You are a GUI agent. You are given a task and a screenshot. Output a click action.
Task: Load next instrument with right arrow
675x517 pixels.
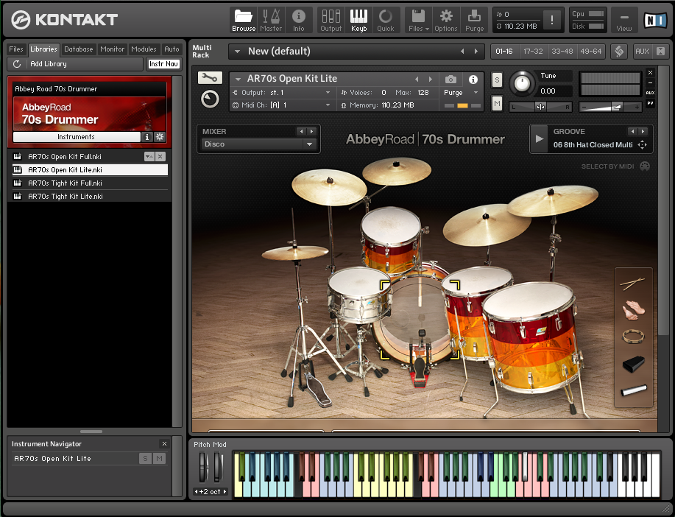430,80
